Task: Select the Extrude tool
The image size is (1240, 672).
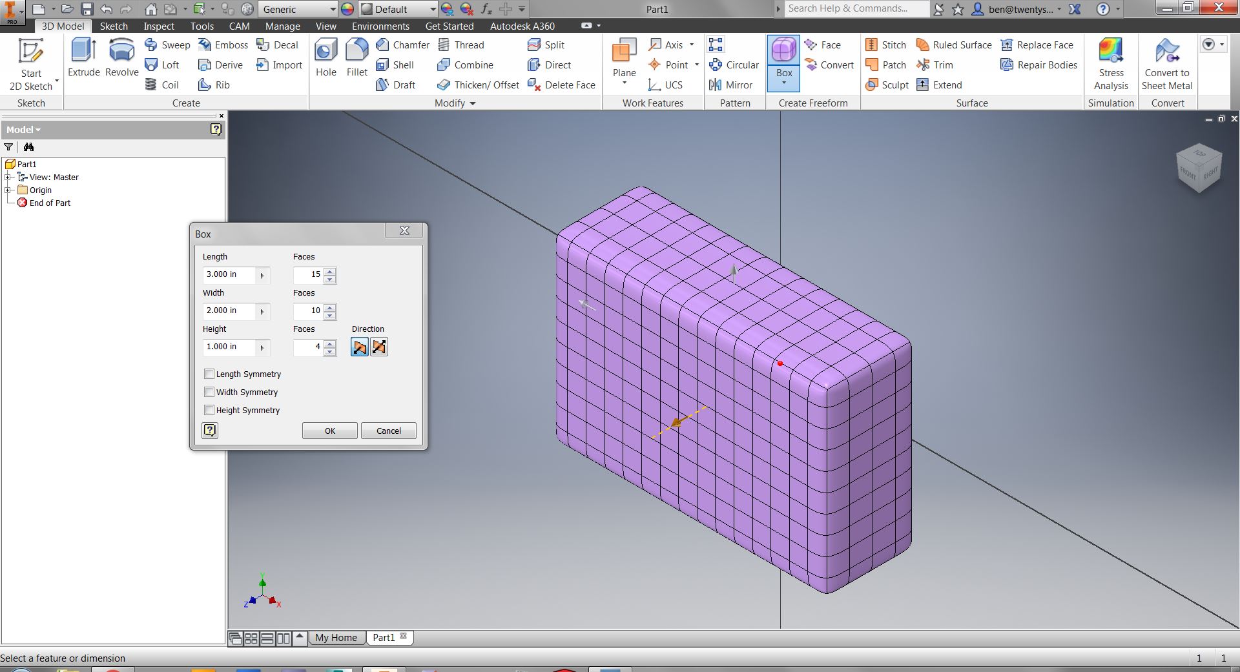Action: (x=84, y=58)
